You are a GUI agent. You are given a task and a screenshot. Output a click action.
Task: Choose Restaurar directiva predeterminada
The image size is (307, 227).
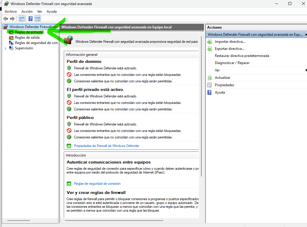[x=242, y=56]
